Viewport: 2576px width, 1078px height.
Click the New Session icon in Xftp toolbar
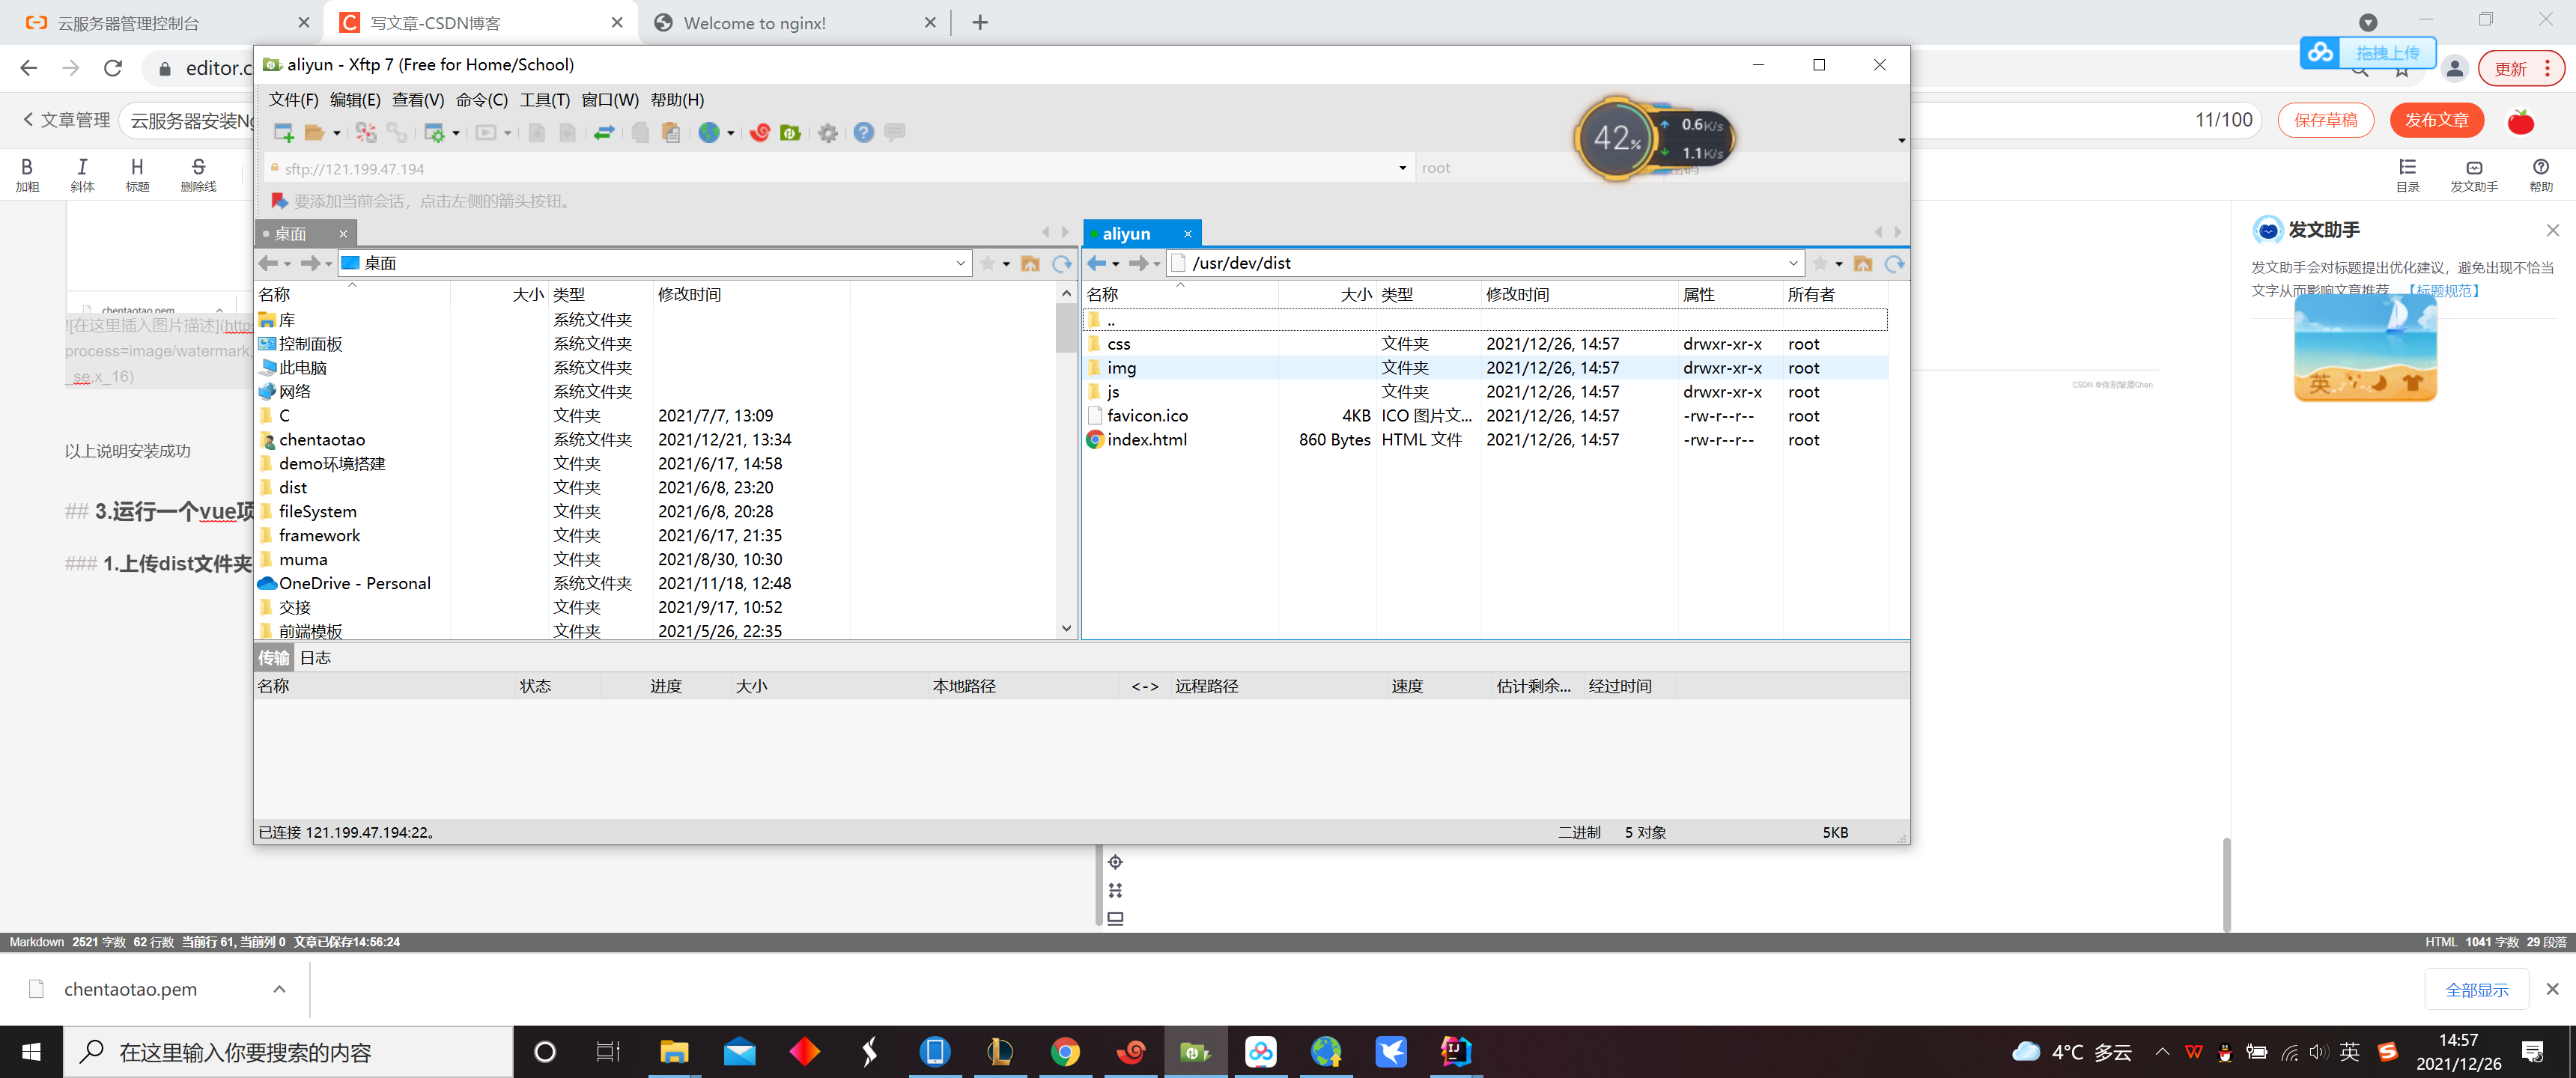283,133
